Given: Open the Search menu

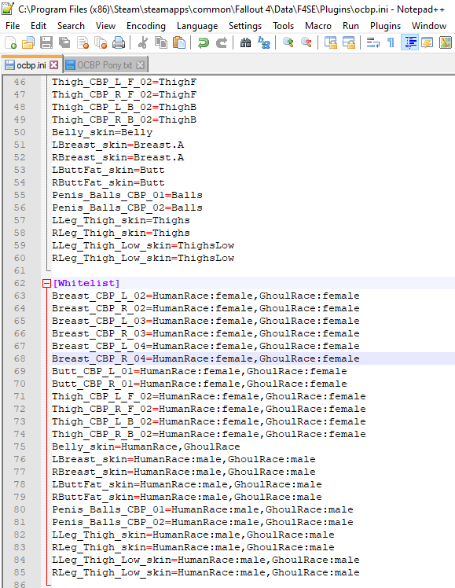Looking at the screenshot, I should [x=71, y=26].
